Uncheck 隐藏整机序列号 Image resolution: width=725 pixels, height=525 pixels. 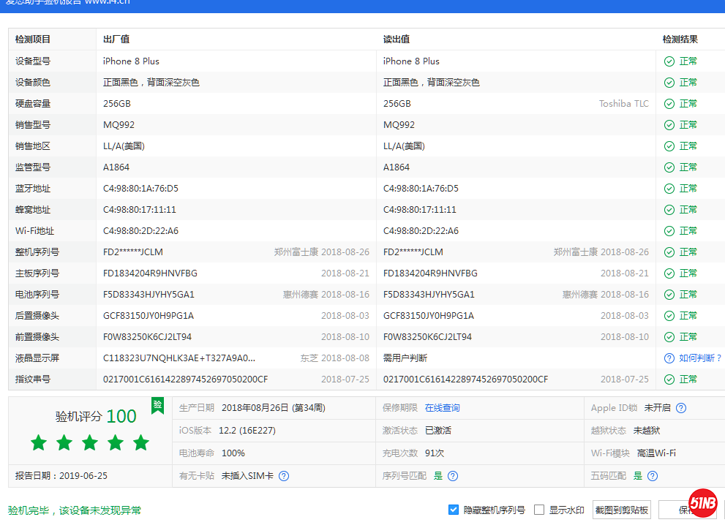tap(454, 510)
